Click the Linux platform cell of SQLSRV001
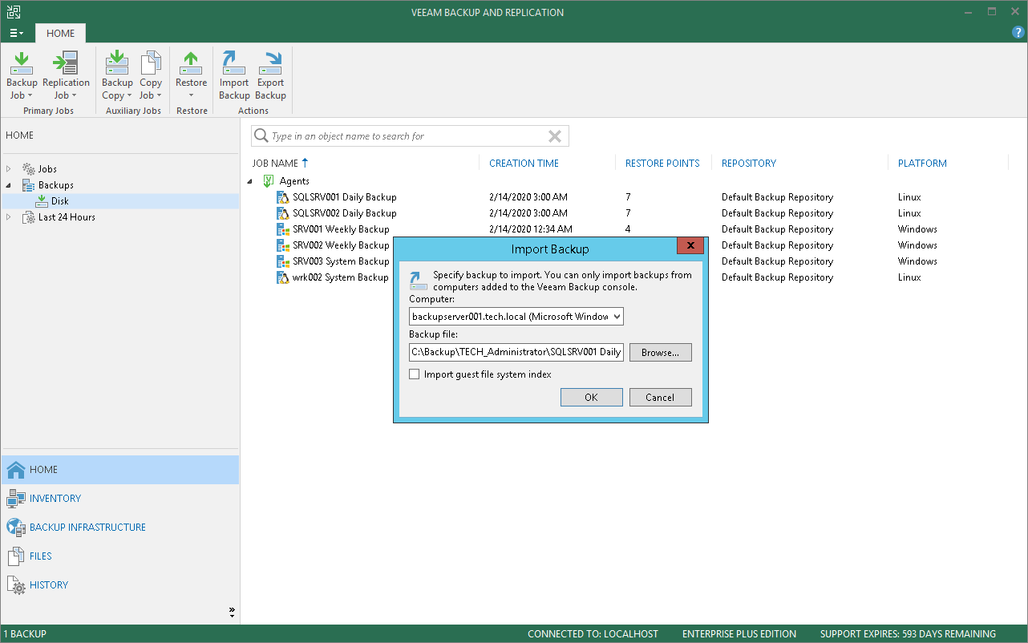This screenshot has width=1028, height=643. click(x=909, y=197)
